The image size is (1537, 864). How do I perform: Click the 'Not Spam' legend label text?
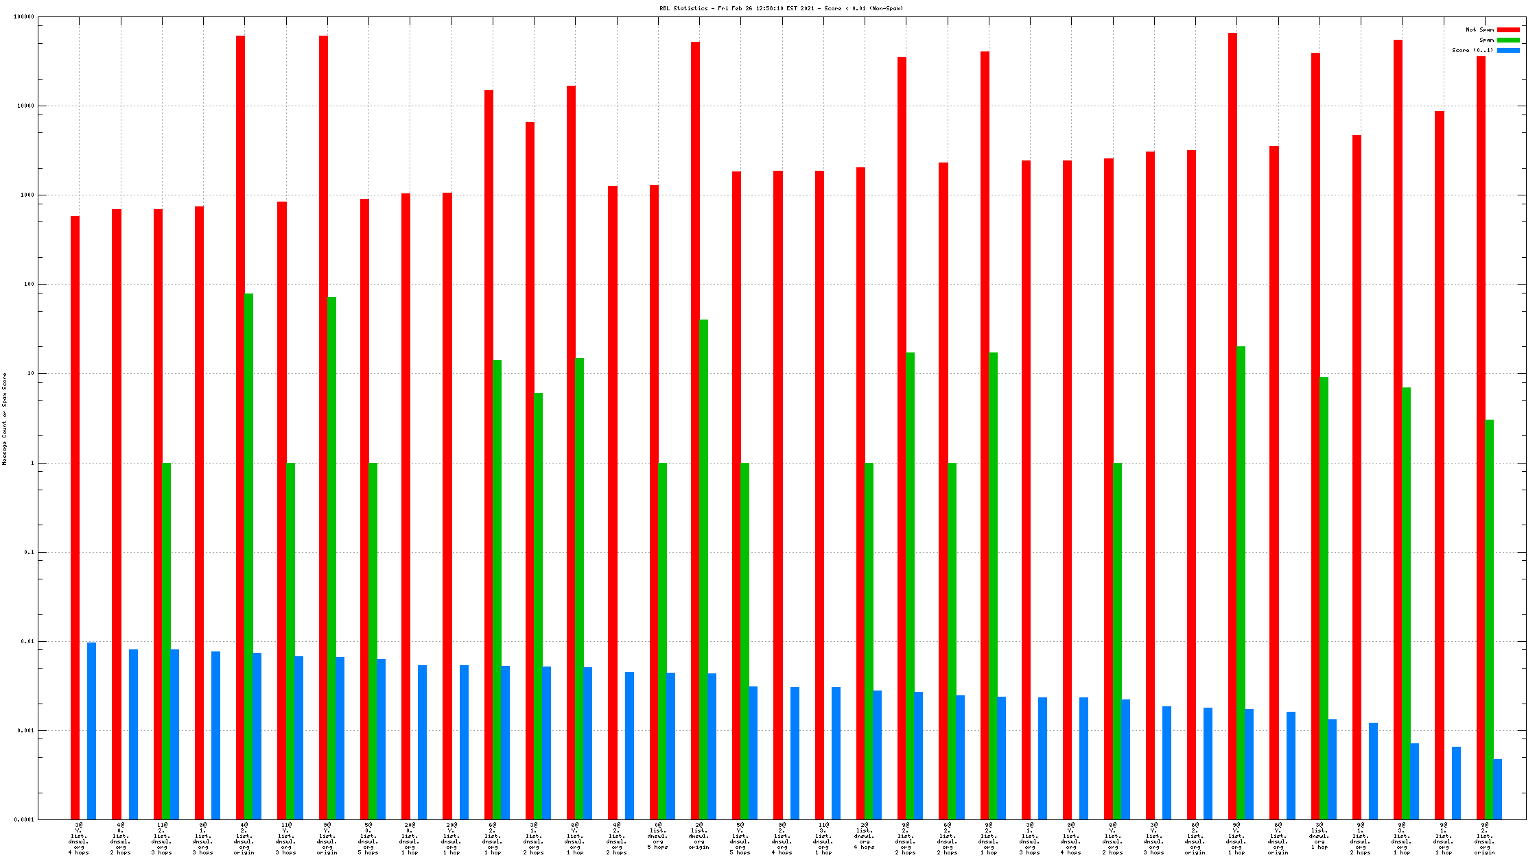(1479, 29)
